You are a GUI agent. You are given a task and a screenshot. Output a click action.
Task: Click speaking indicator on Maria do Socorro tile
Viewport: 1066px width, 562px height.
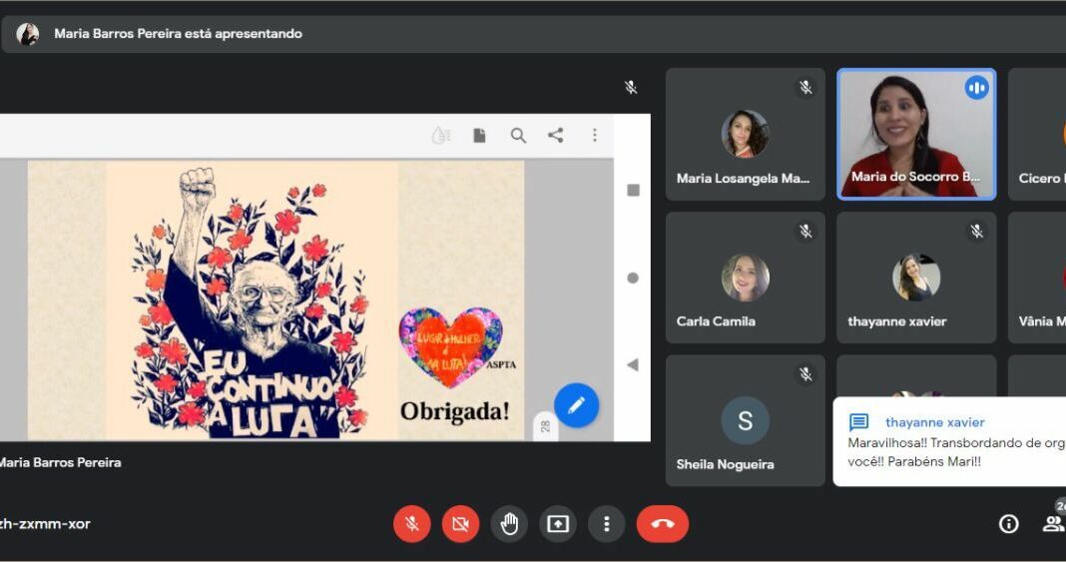977,88
